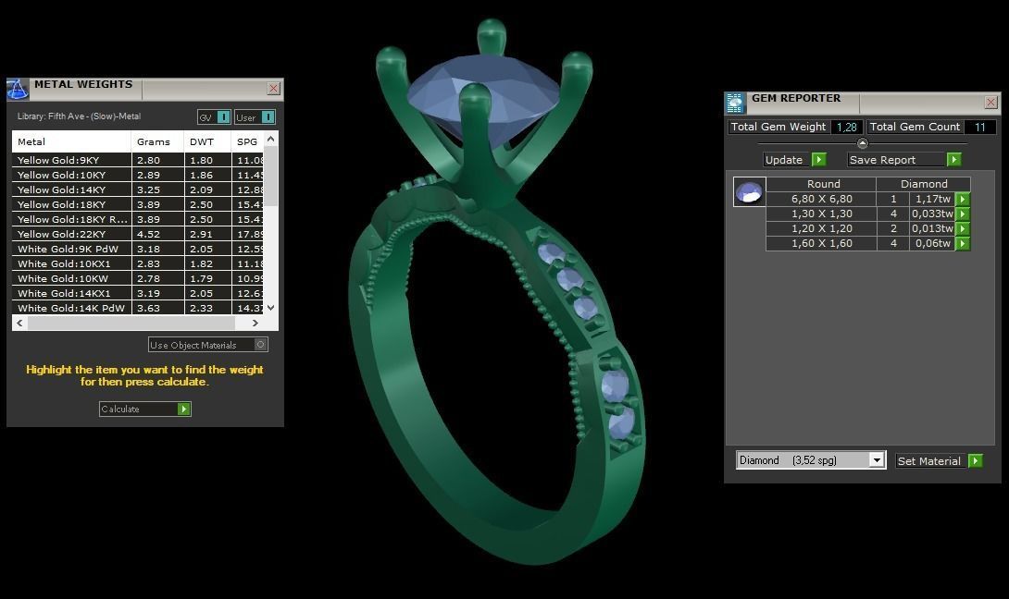The height and width of the screenshot is (599, 1009).
Task: Select the round diamond gem thumbnail
Action: [x=749, y=191]
